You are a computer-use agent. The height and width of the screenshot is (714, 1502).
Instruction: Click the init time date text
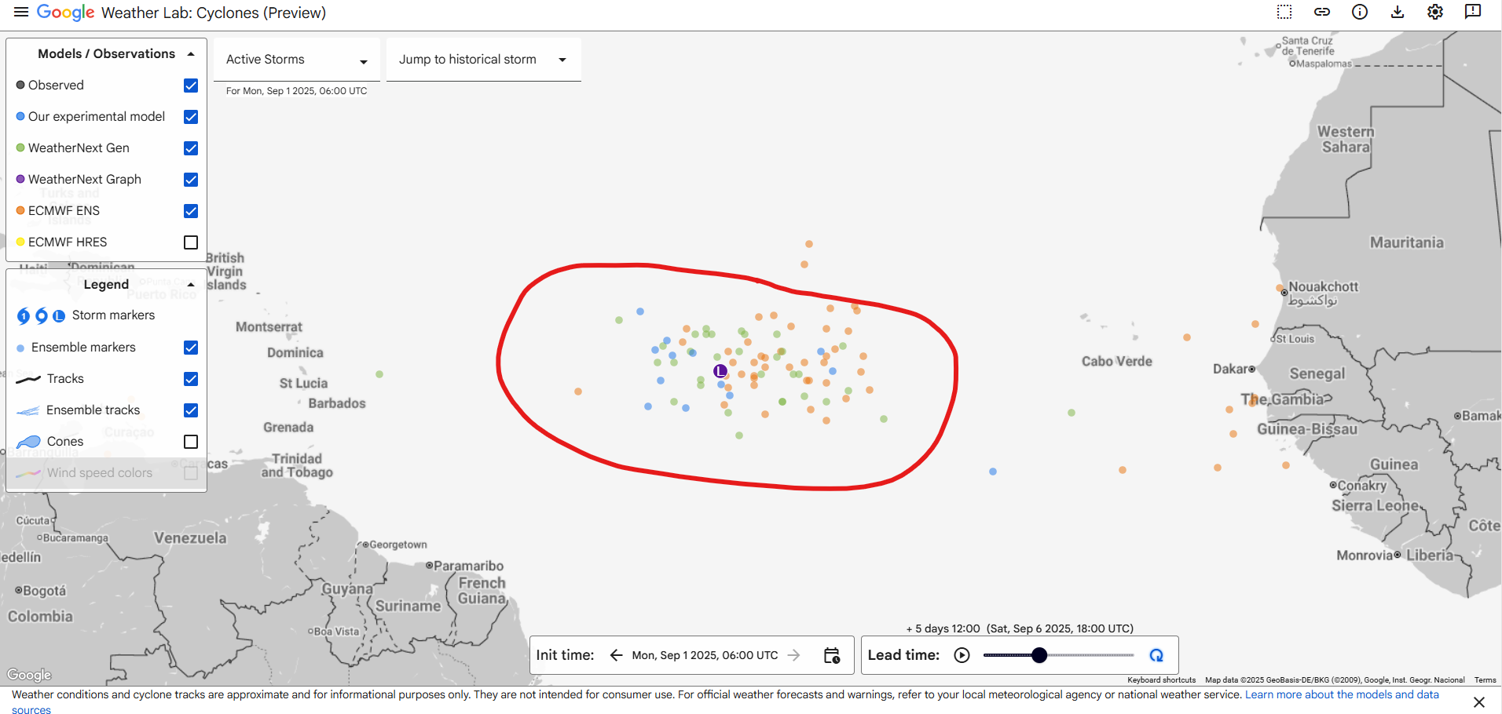(705, 655)
